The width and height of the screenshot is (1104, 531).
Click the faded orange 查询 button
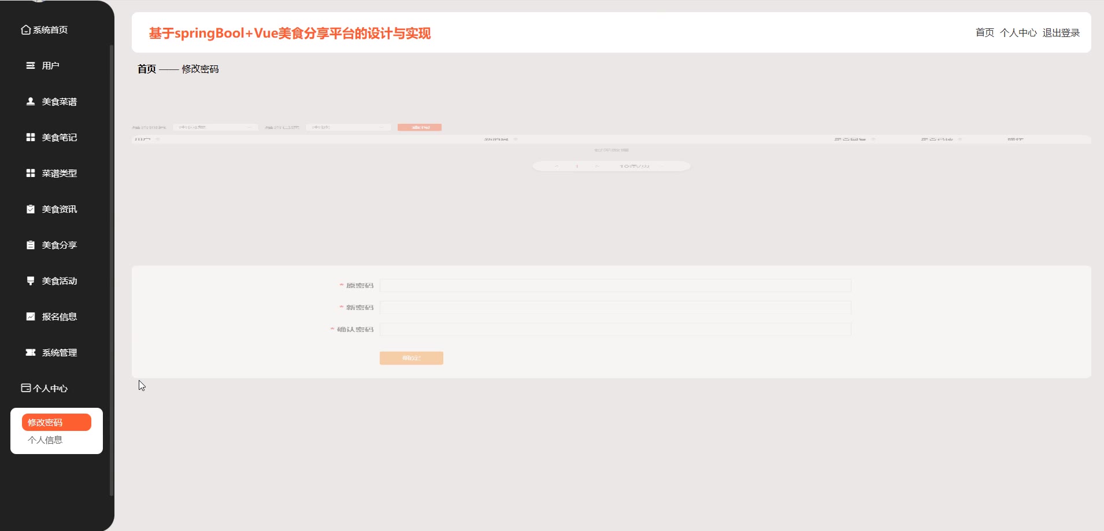420,127
